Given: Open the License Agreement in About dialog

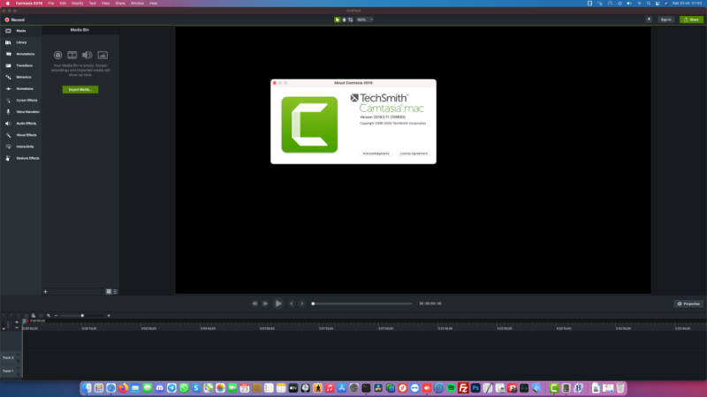Looking at the screenshot, I should click(x=413, y=154).
